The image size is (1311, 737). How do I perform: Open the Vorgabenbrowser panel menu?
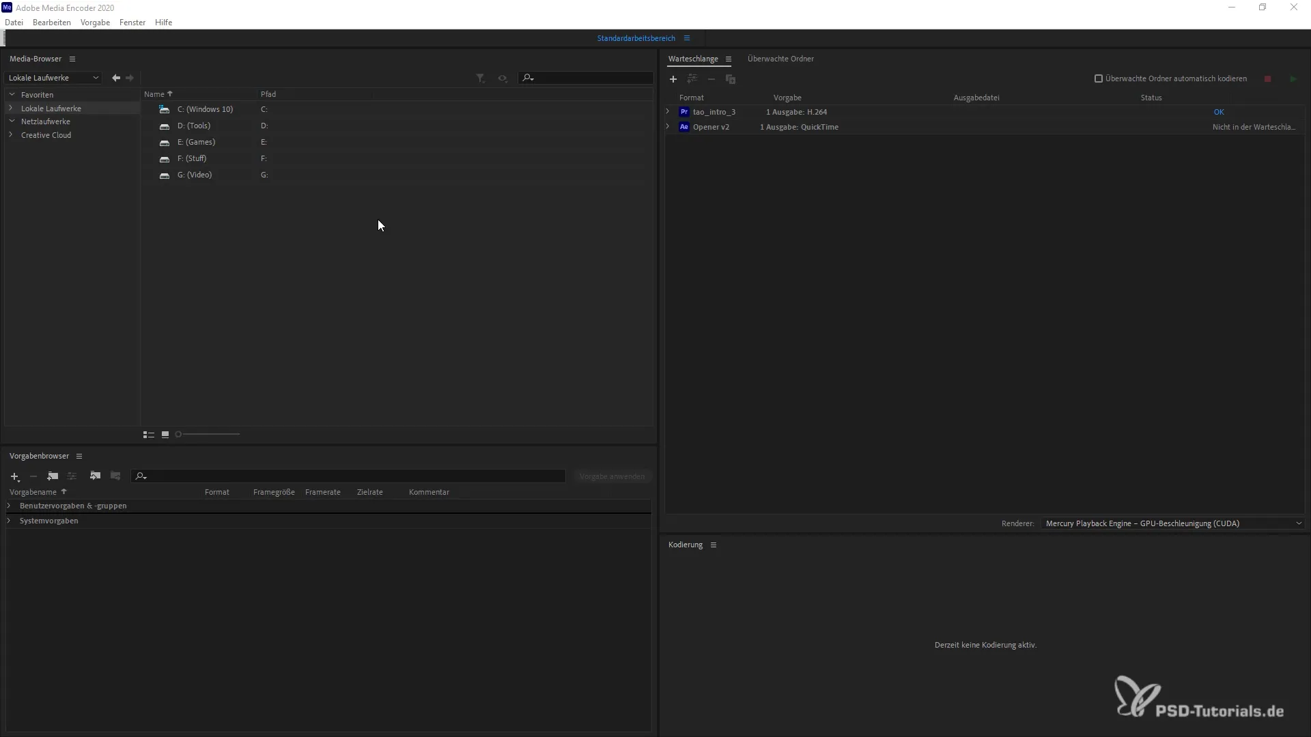79,457
